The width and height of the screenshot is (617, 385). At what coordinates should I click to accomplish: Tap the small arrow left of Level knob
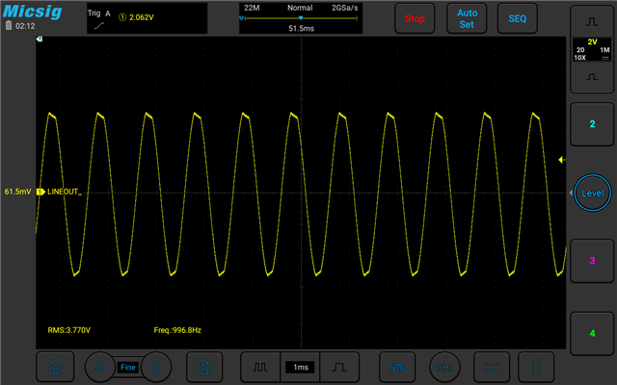coord(571,192)
